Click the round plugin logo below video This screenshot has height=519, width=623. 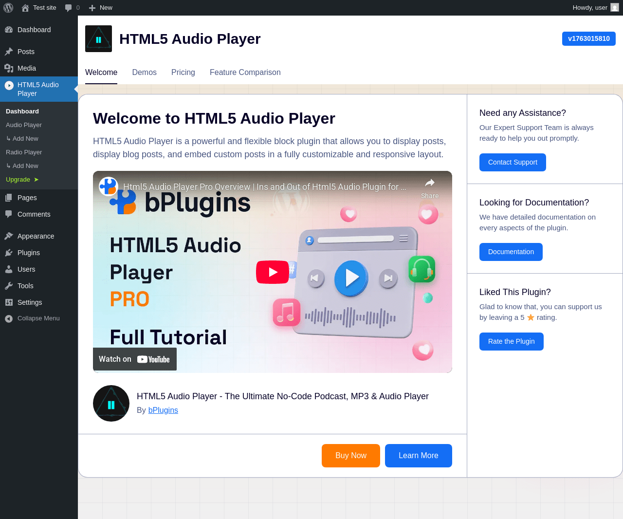(x=111, y=404)
